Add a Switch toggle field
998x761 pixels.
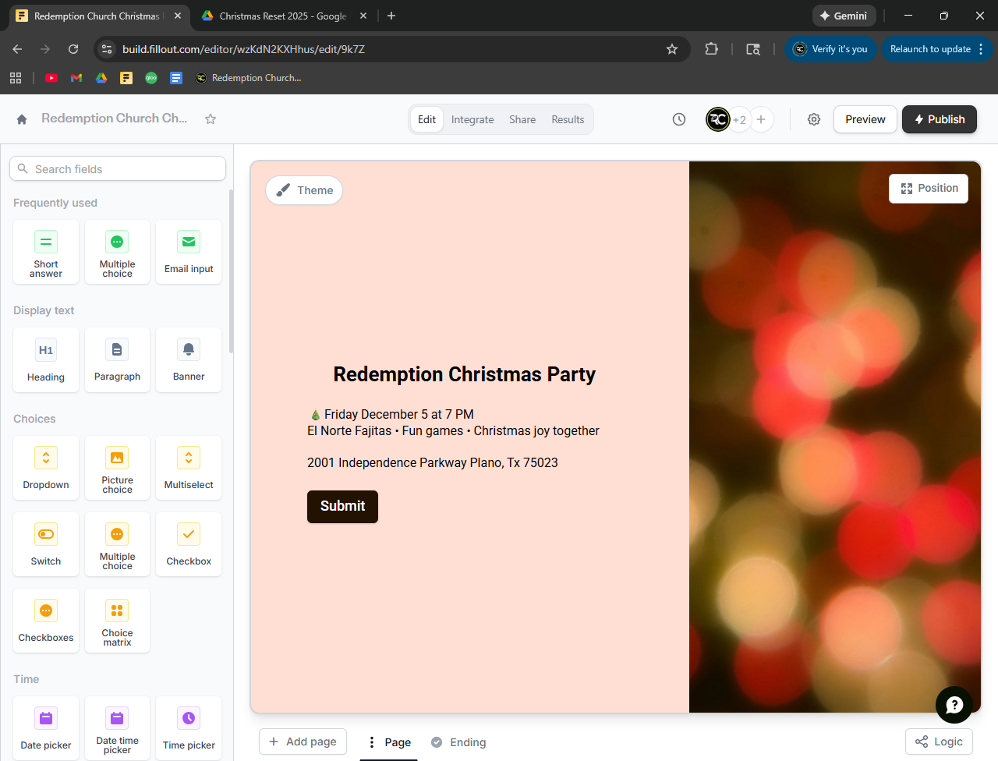point(46,543)
